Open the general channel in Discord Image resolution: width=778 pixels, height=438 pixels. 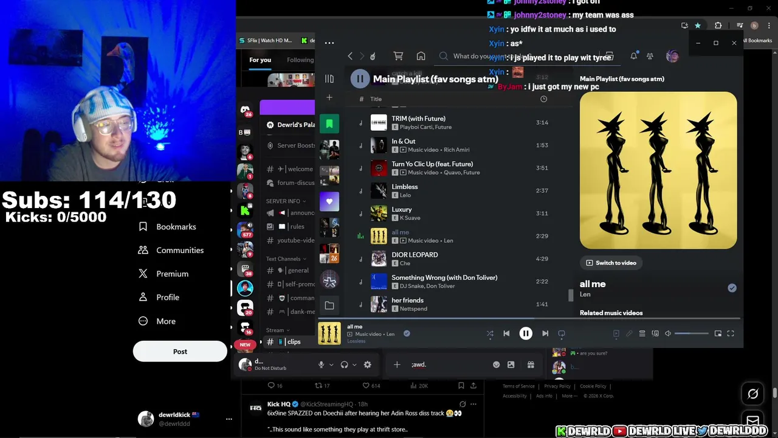pos(288,270)
